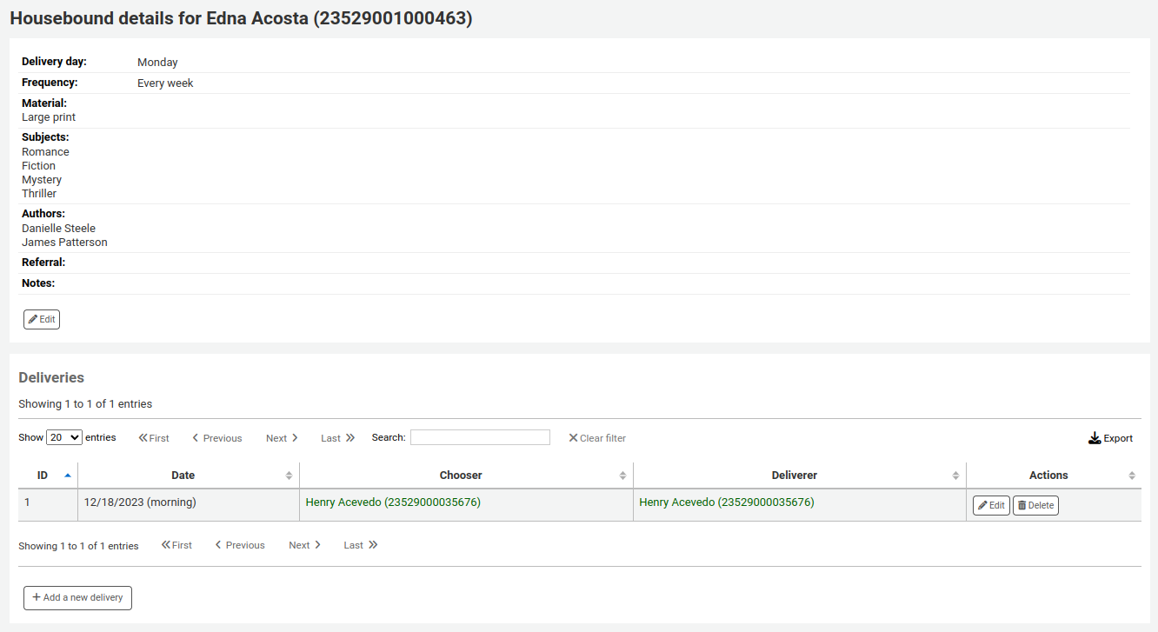
Task: Go to First page in top pagination
Action: tap(154, 438)
